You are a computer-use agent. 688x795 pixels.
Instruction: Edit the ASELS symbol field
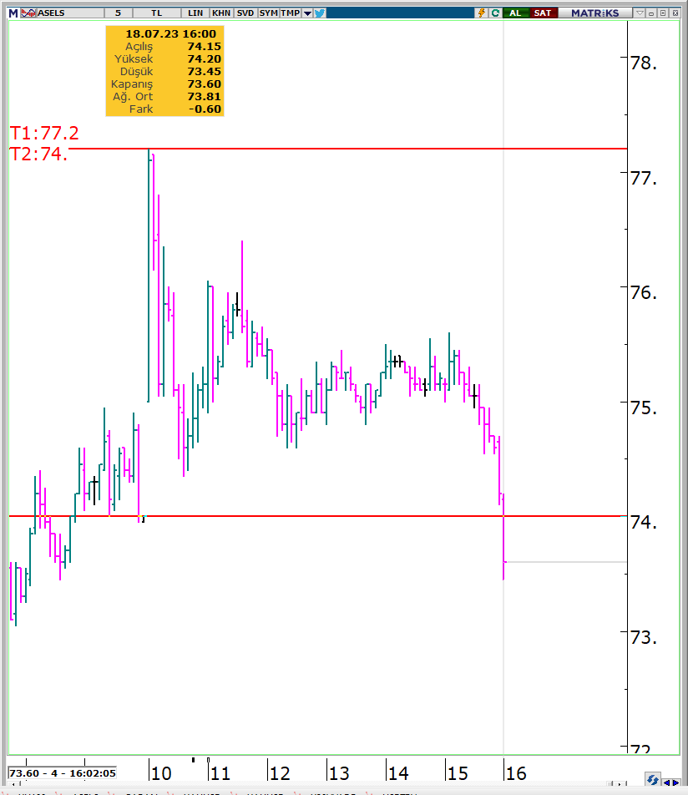[69, 13]
